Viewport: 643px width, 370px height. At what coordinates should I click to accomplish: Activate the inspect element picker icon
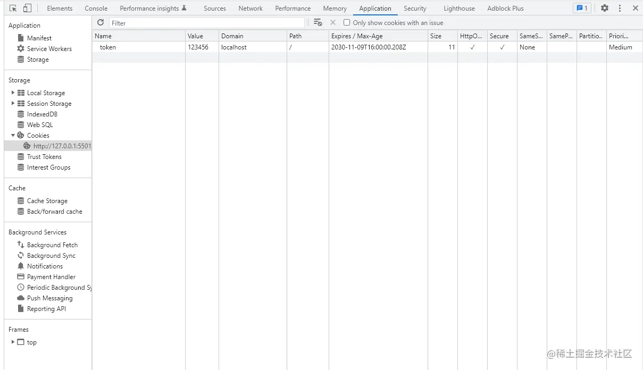coord(13,8)
